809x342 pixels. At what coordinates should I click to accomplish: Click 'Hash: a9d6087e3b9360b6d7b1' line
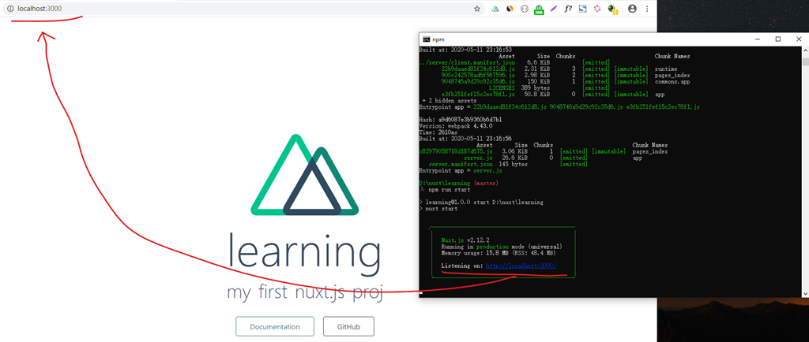click(462, 119)
